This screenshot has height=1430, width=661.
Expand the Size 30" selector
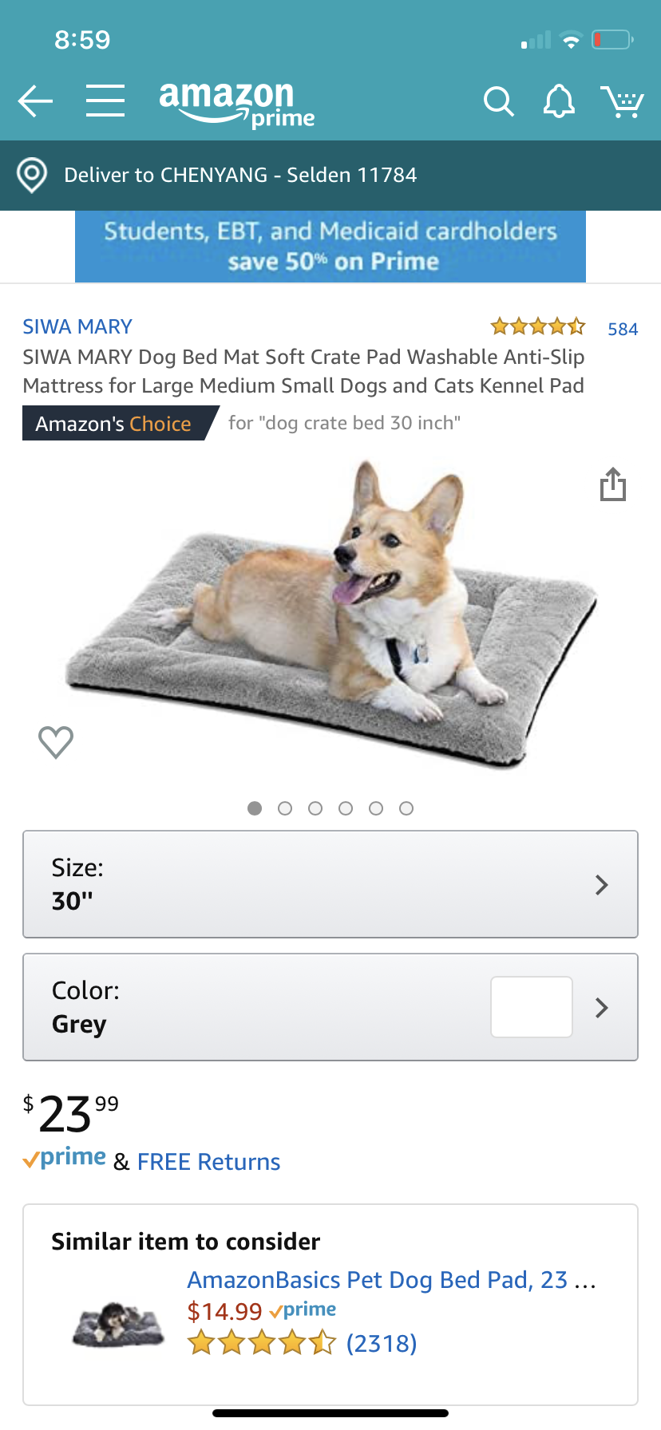pos(330,884)
